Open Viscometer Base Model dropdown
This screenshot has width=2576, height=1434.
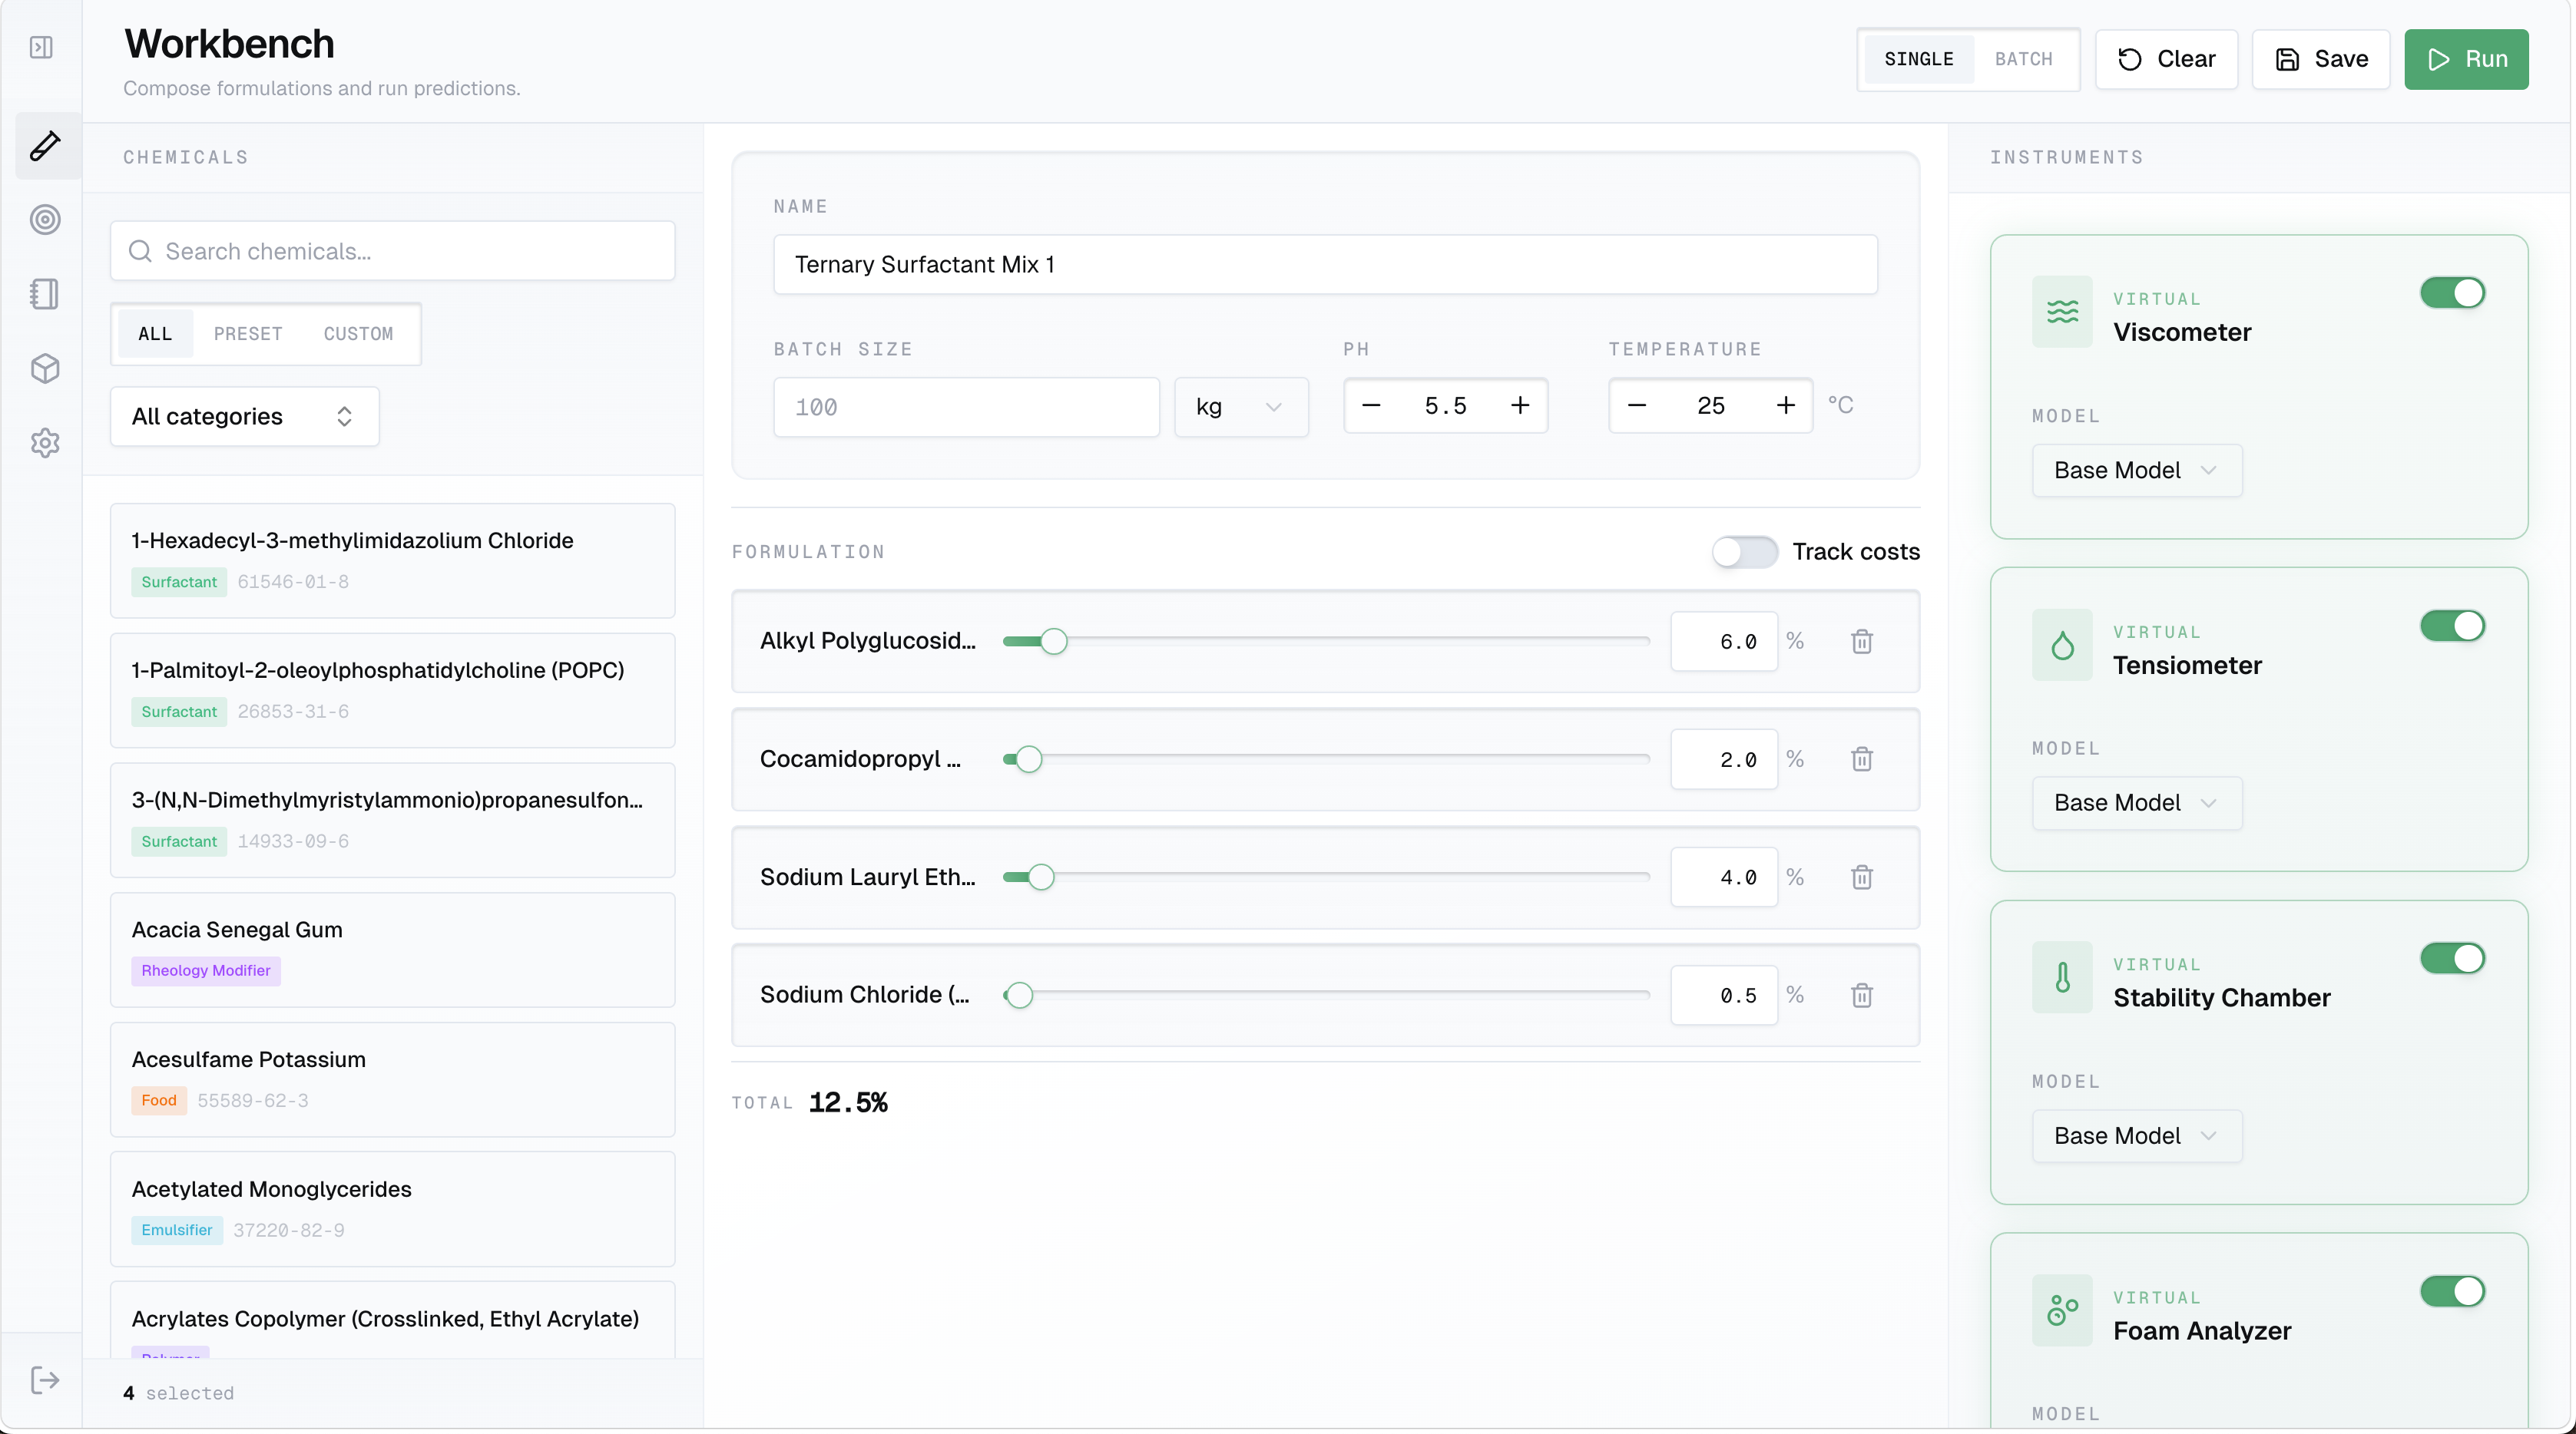(2136, 470)
